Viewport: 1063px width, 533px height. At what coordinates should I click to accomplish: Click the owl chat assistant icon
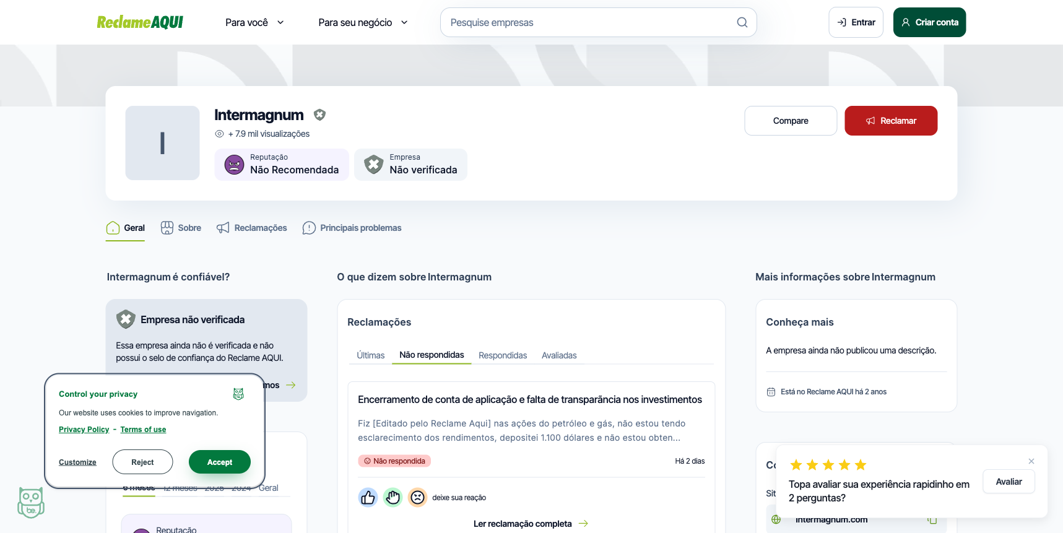point(30,502)
